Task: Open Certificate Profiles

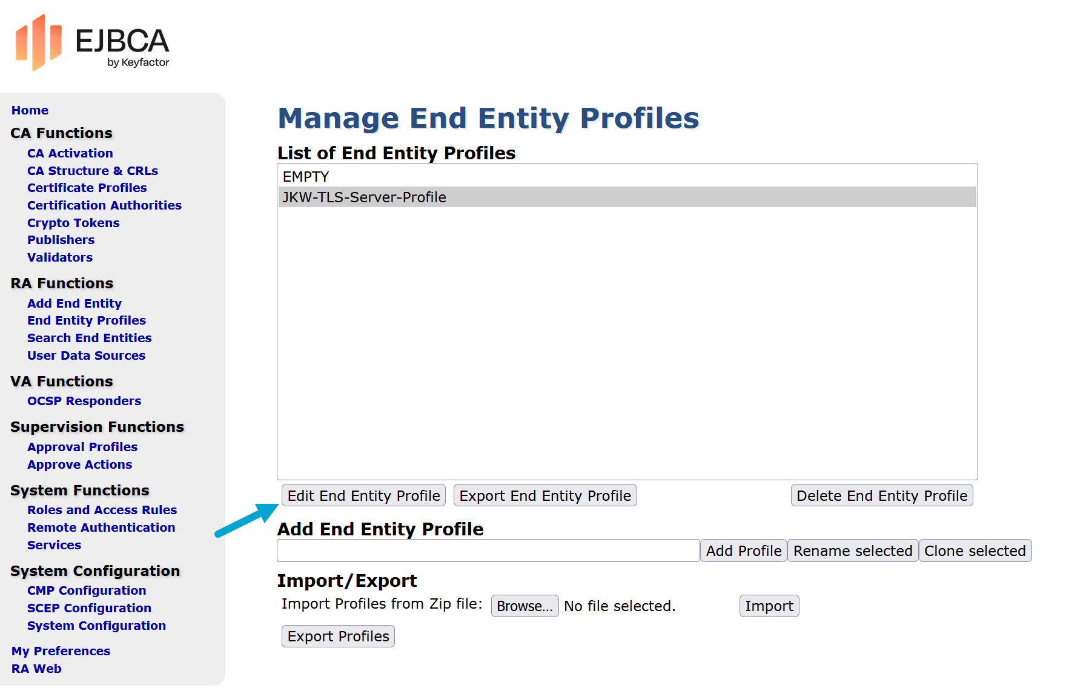Action: tap(87, 188)
